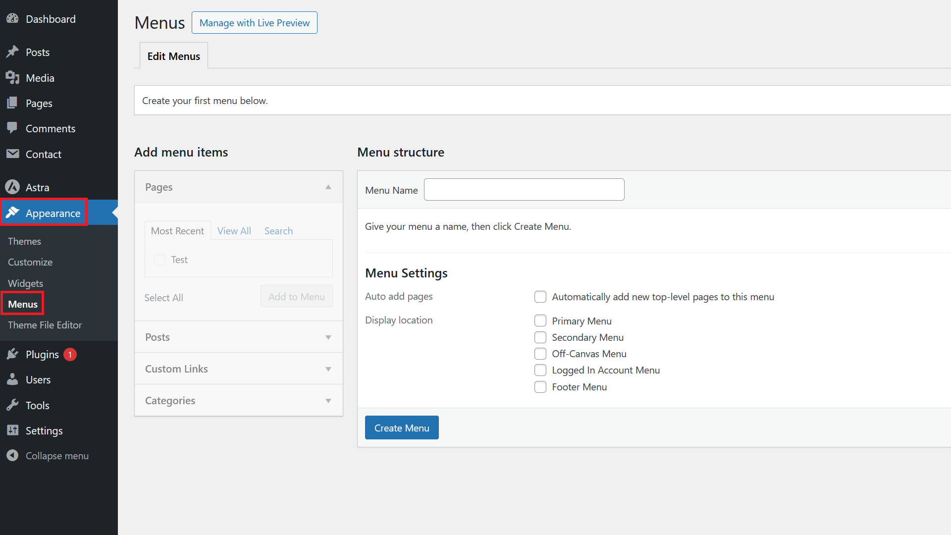Tick the Primary Menu checkbox

(540, 321)
